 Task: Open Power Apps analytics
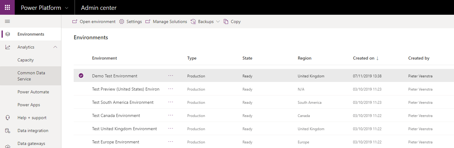[x=29, y=105]
